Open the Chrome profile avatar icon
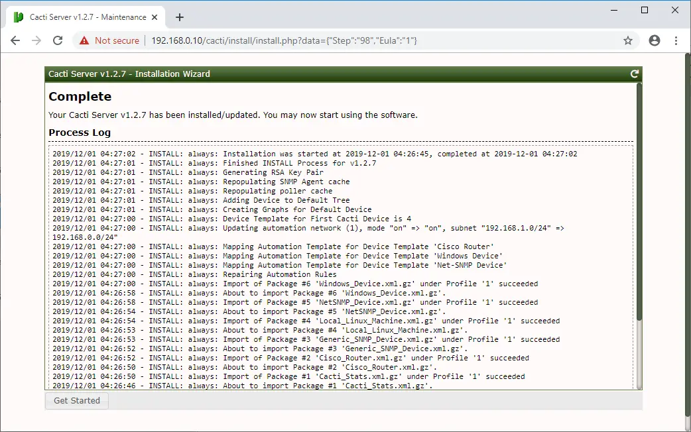 tap(655, 40)
